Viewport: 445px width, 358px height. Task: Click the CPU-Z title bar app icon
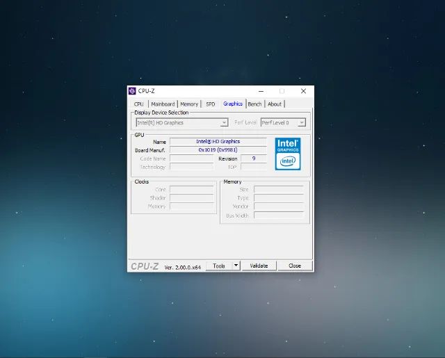click(132, 91)
